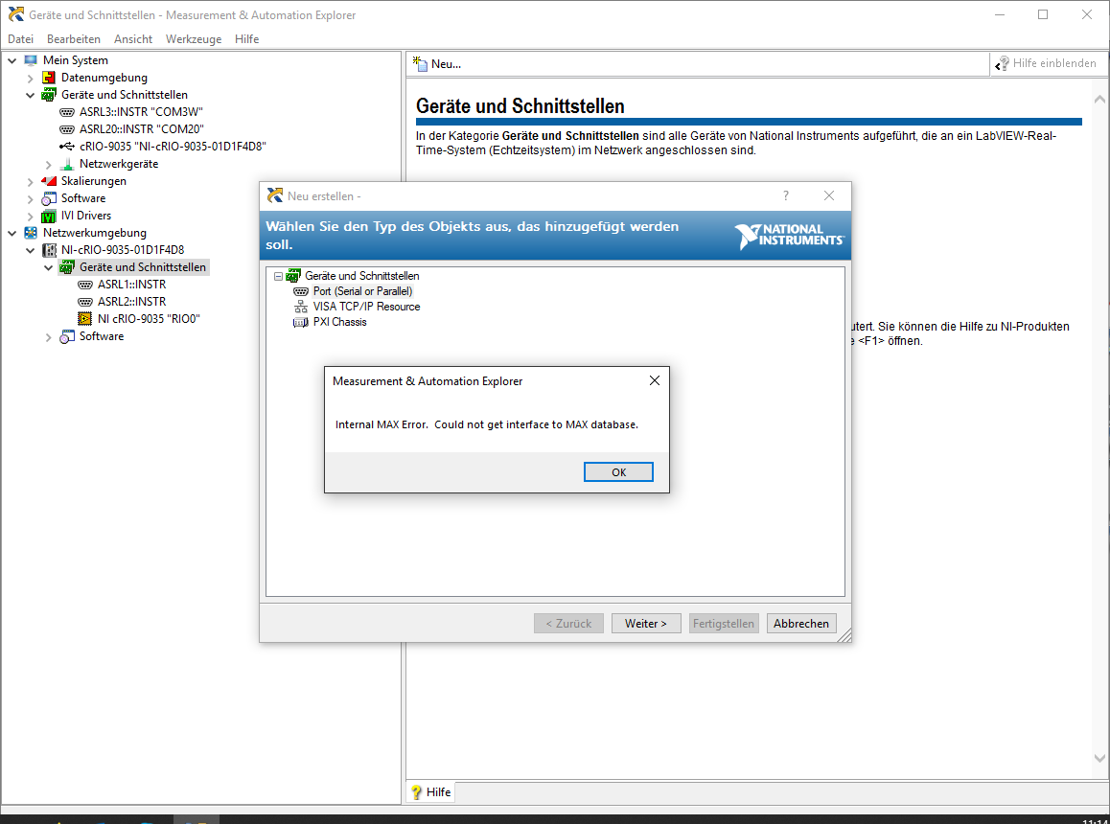The image size is (1110, 824).
Task: Click the NI-cRIO-9035-01D1F4D8 controller icon
Action: pyautogui.click(x=50, y=250)
